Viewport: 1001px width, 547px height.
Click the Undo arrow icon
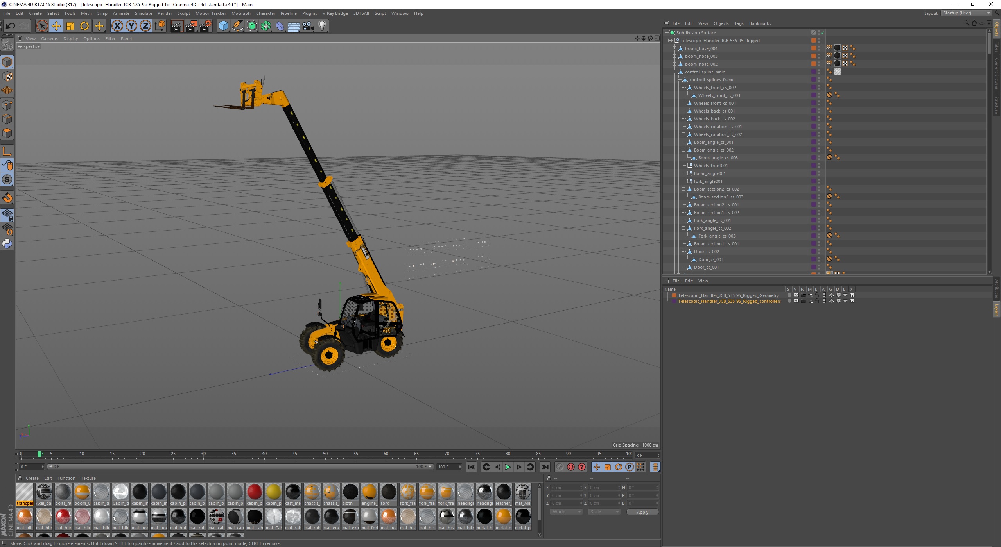[x=10, y=26]
